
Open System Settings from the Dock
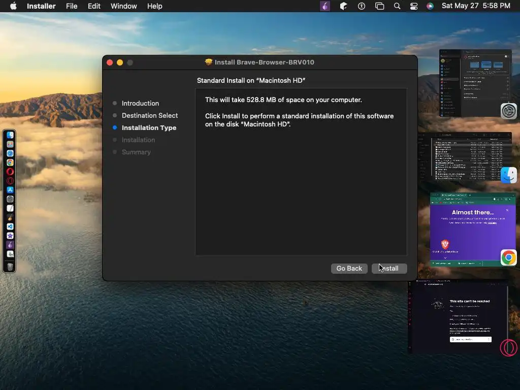[x=10, y=199]
